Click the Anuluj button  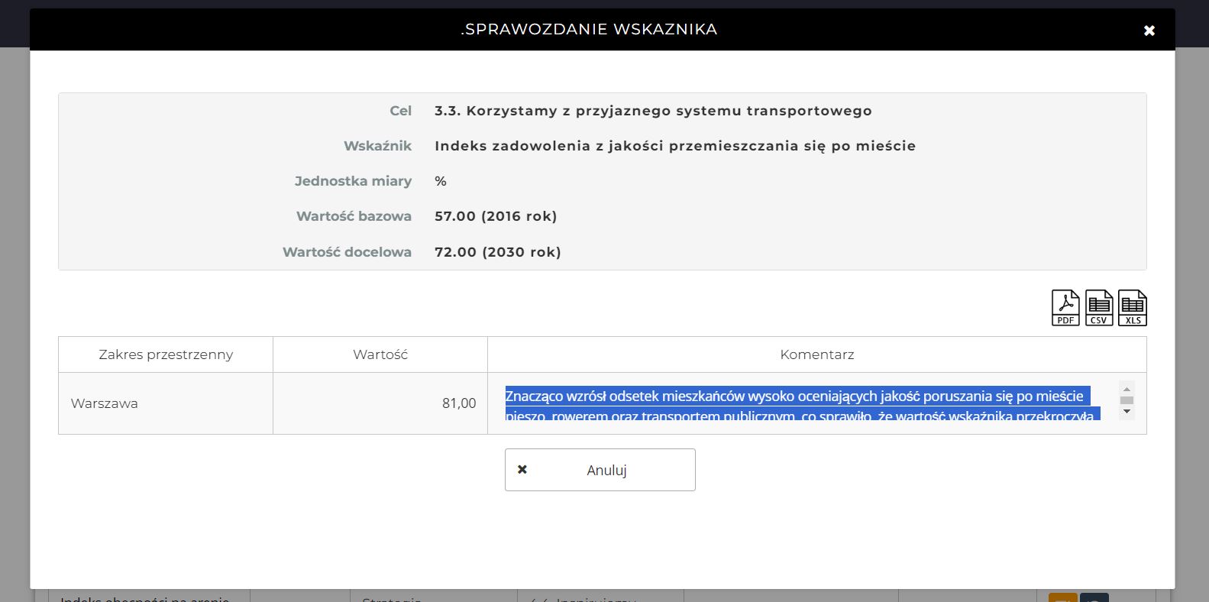pyautogui.click(x=600, y=470)
